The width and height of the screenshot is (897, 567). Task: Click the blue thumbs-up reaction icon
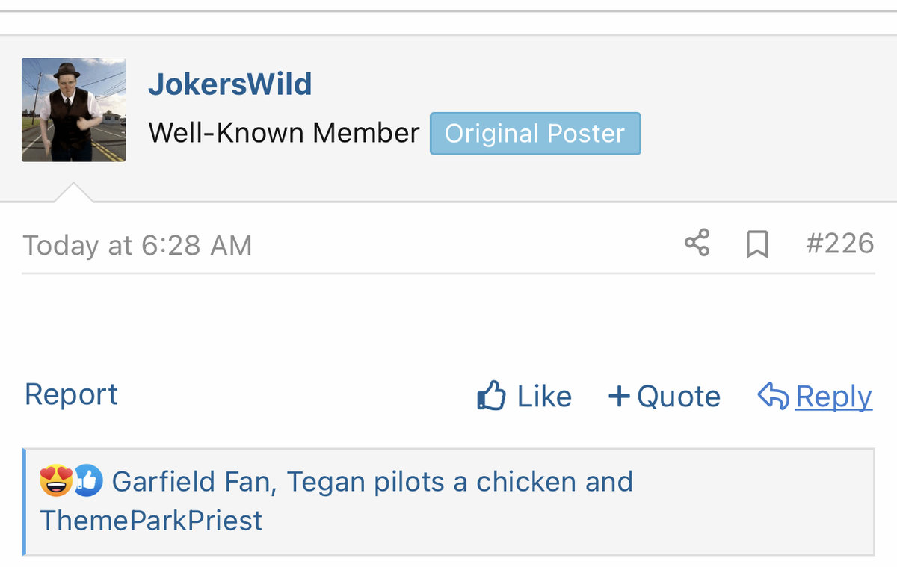click(87, 481)
